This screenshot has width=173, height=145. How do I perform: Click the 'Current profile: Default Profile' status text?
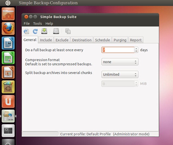[86, 134]
